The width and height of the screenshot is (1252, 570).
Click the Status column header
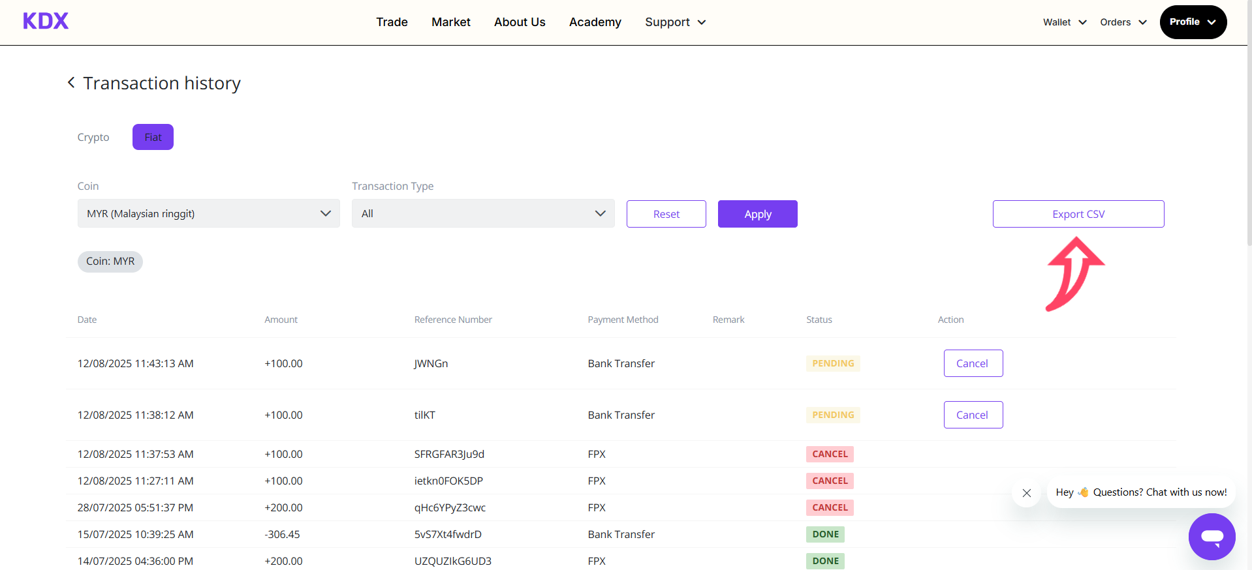pos(819,320)
